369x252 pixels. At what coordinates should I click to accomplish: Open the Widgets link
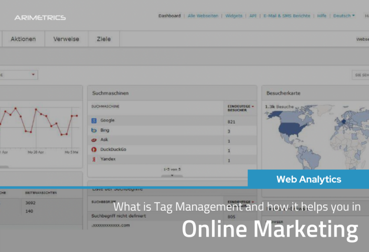point(234,16)
